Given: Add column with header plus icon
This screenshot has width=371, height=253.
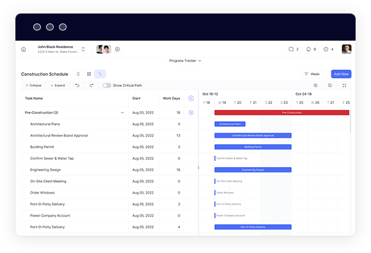Looking at the screenshot, I should pos(191,98).
